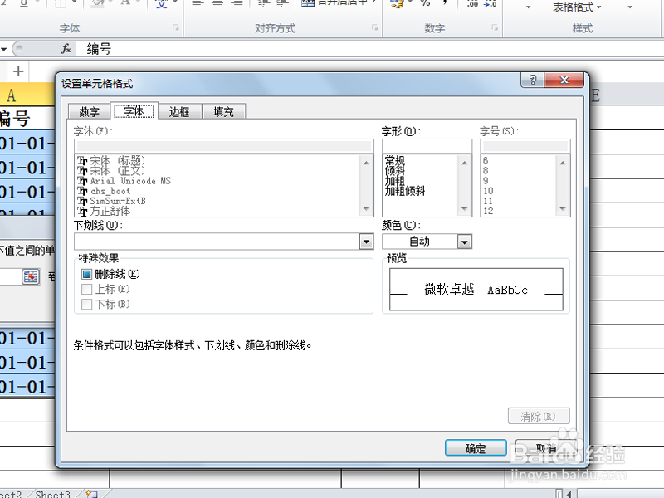Open the 下划线 underline dropdown

366,242
